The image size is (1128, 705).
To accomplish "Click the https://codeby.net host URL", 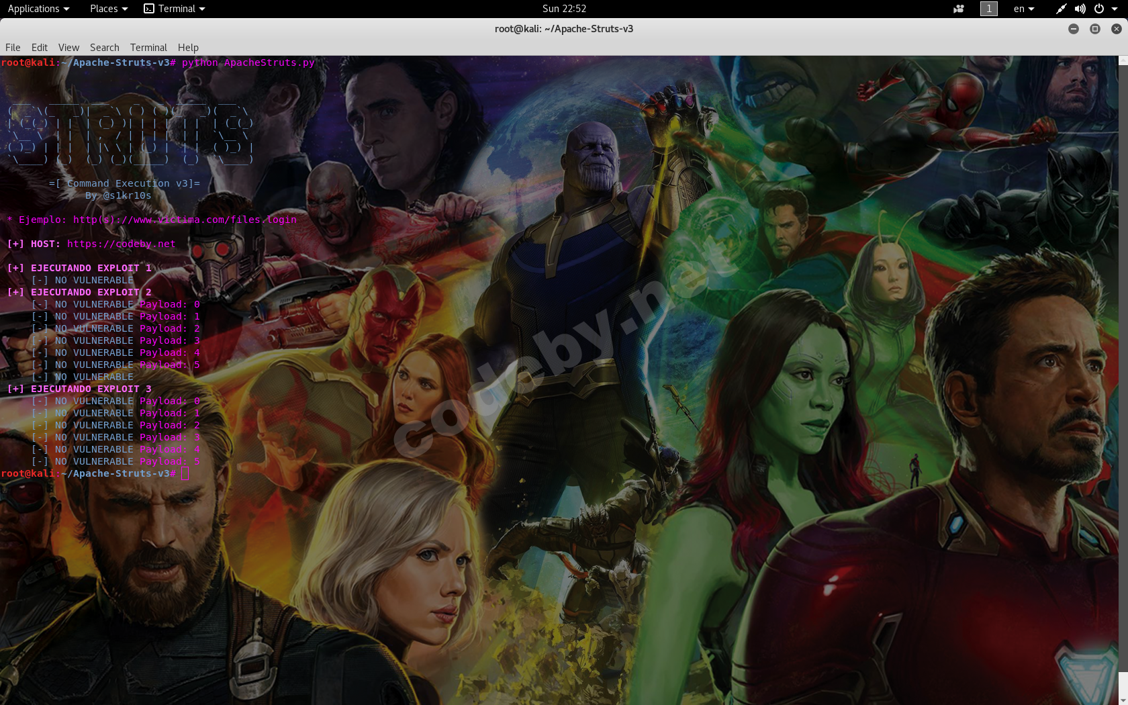I will (121, 244).
